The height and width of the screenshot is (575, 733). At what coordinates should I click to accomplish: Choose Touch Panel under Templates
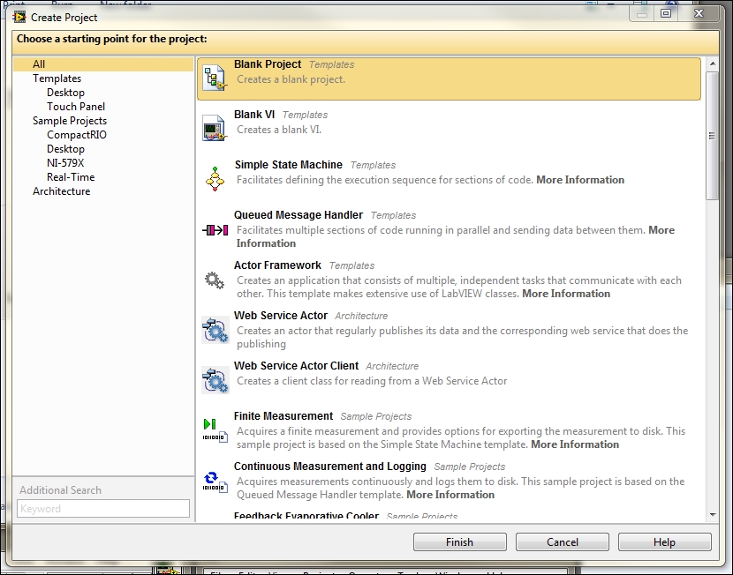tap(76, 107)
